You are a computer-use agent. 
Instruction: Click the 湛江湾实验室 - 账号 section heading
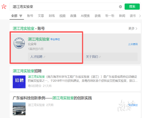pyautogui.click(x=29, y=29)
